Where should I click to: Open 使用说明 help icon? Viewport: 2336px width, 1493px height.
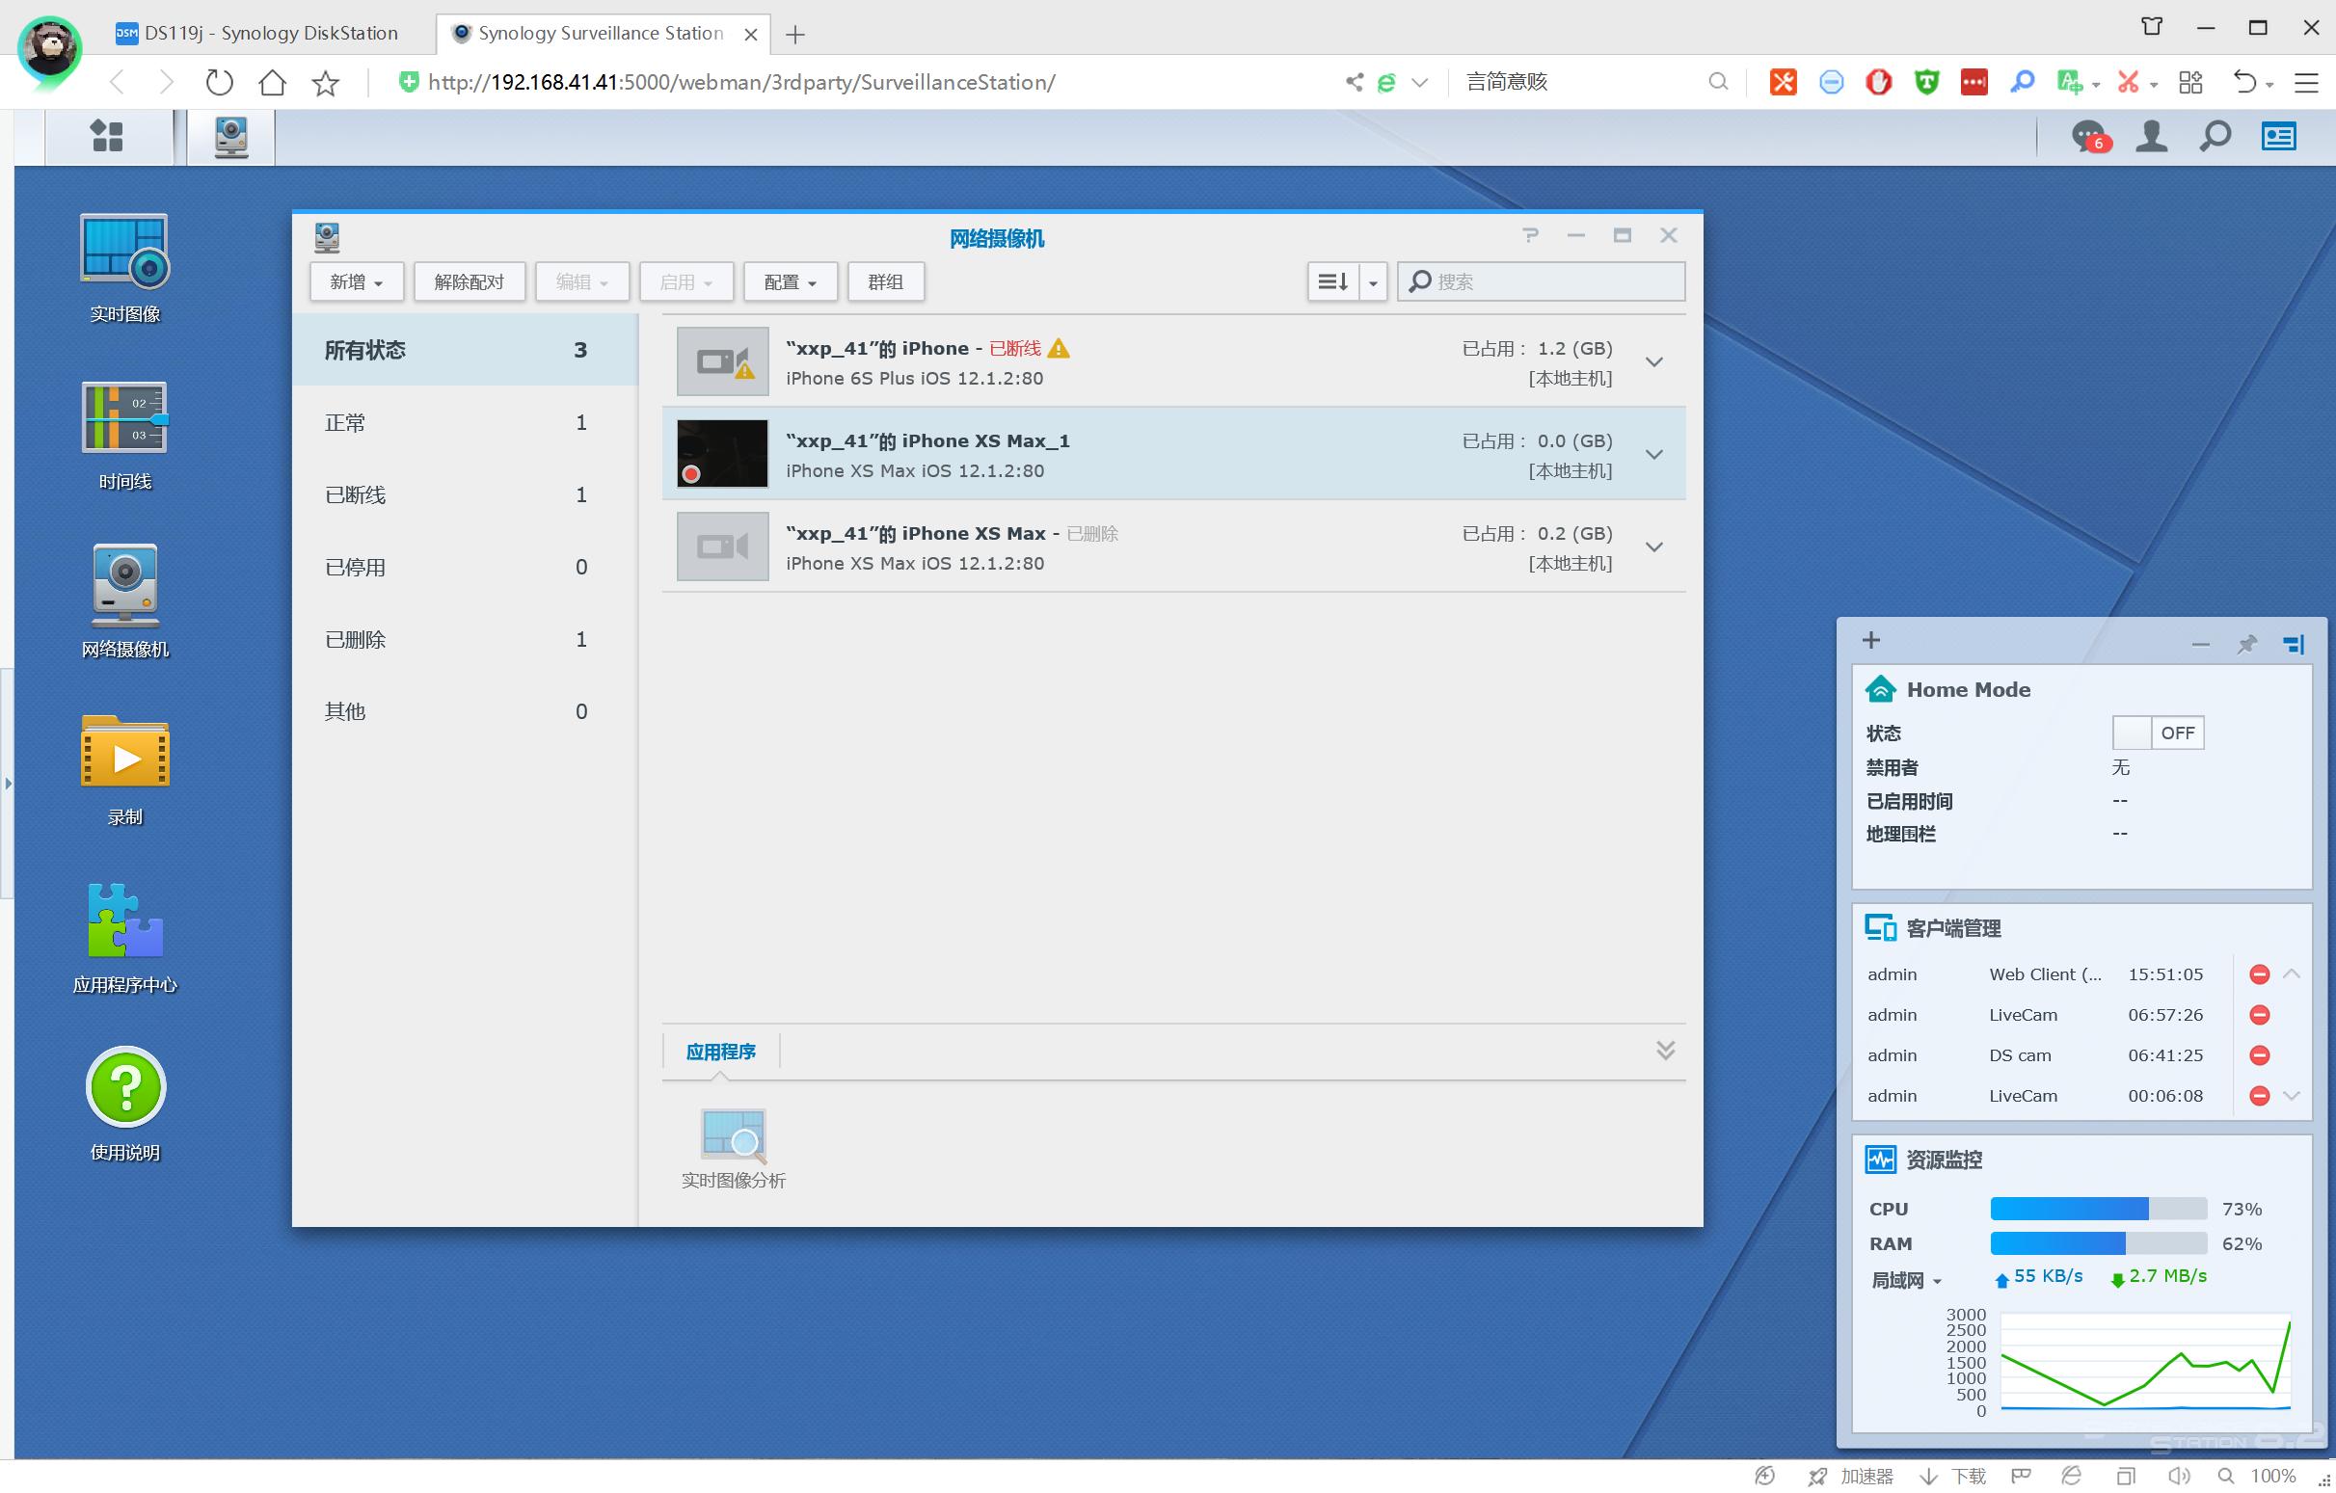[x=124, y=1087]
